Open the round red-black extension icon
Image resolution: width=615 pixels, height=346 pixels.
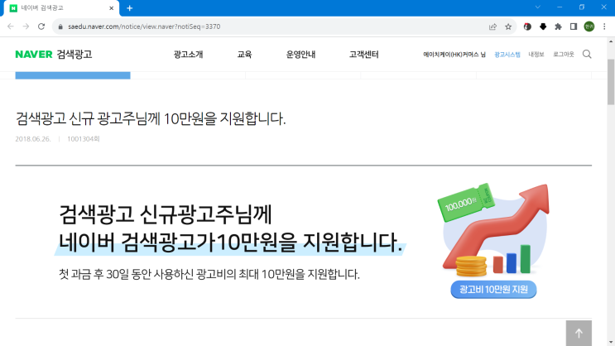[527, 26]
